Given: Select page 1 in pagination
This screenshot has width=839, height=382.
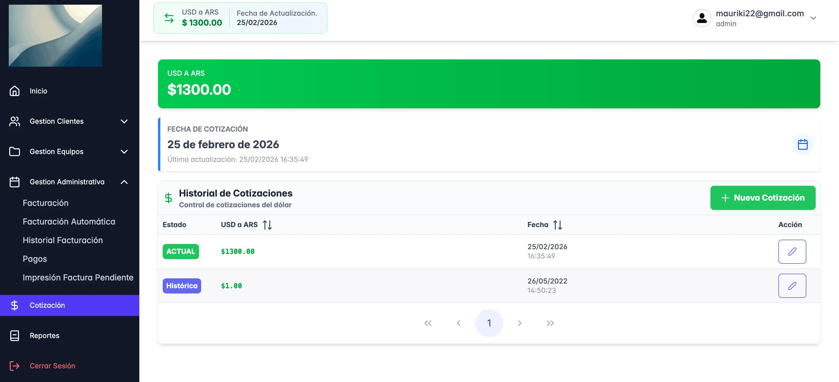Looking at the screenshot, I should point(489,323).
